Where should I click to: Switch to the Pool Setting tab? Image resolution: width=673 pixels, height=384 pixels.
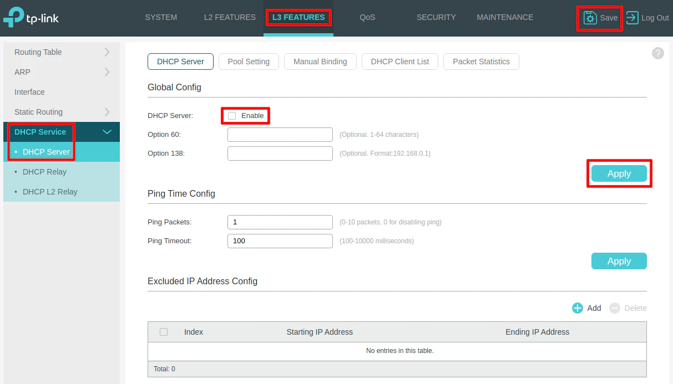point(249,62)
